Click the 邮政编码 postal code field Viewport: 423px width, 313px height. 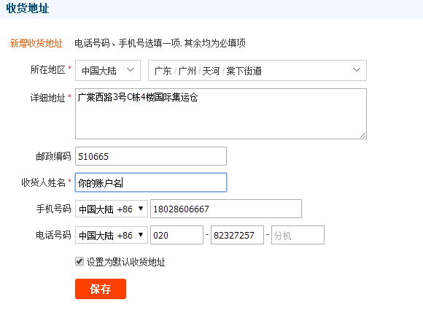(x=151, y=156)
